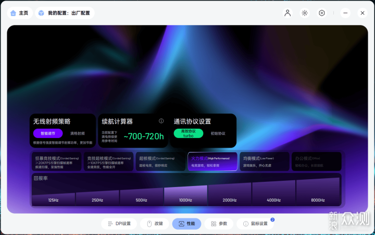
Task: Set polling rate to 4000Hz
Action: (273, 193)
